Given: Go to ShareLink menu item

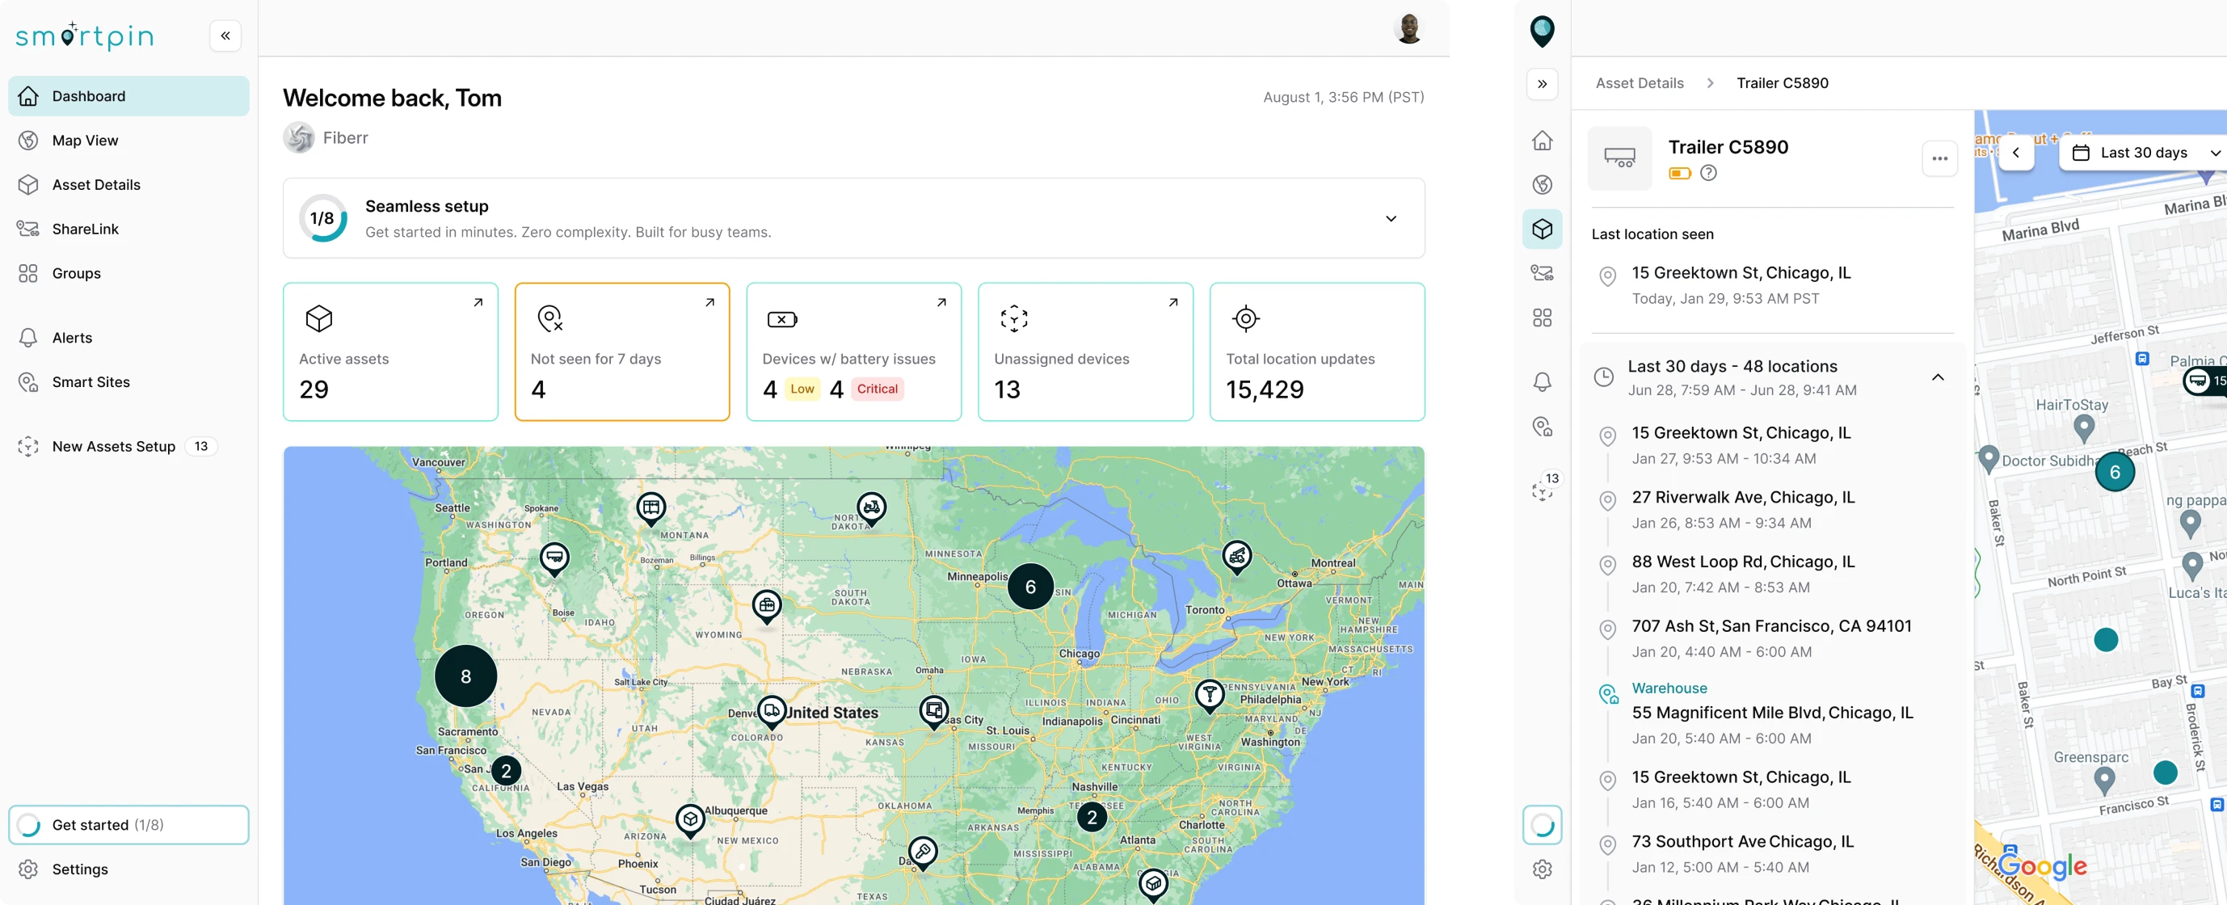Looking at the screenshot, I should pos(85,229).
